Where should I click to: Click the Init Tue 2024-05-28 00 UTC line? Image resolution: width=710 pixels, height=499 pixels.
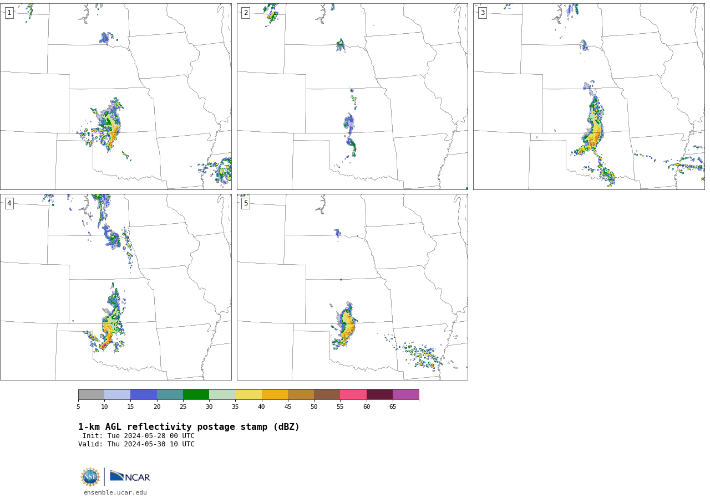[x=139, y=436]
